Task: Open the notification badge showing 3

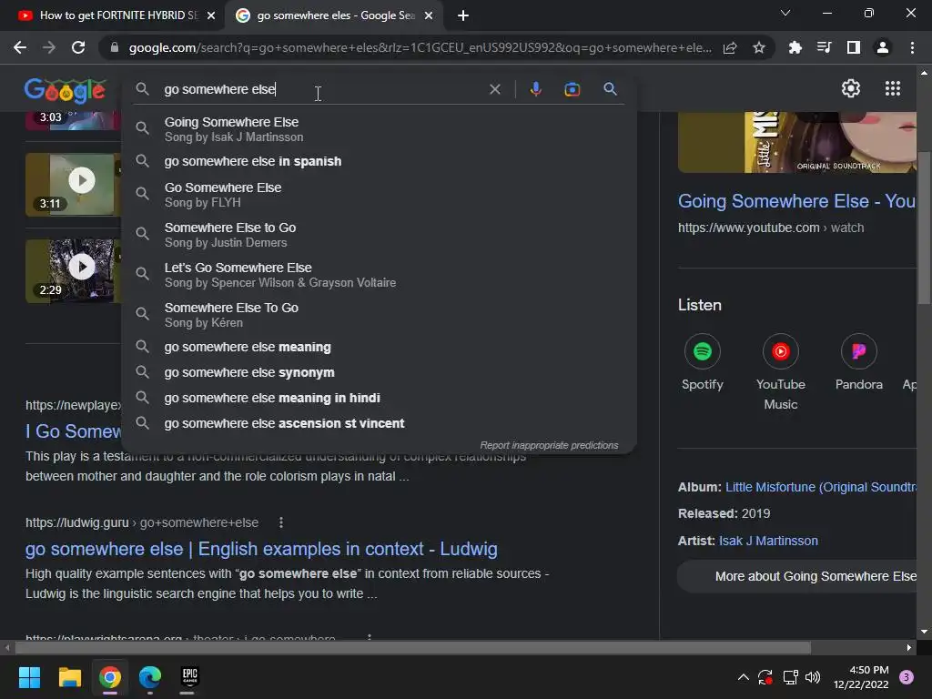Action: [907, 677]
